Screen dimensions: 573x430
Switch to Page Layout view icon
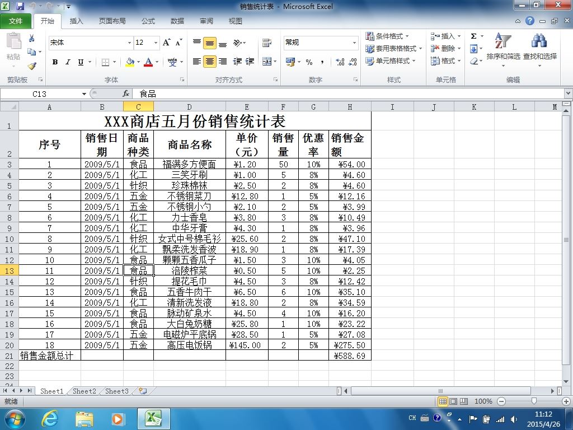453,401
